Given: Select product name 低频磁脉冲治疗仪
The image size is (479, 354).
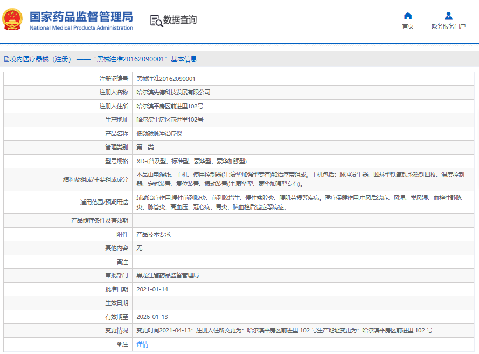Looking at the screenshot, I should click(x=159, y=134).
